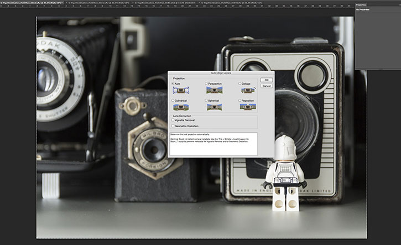The image size is (401, 245).
Task: Switch to the document tab ending 5684.CR2
Action: [x=232, y=3]
